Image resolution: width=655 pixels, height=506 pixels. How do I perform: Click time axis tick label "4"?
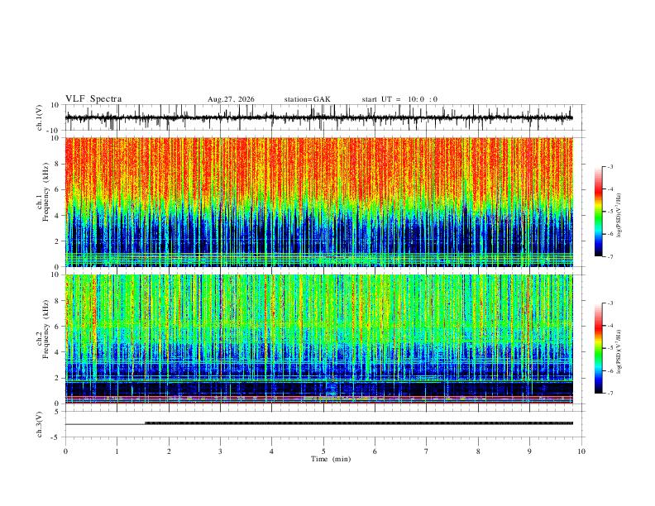[272, 451]
